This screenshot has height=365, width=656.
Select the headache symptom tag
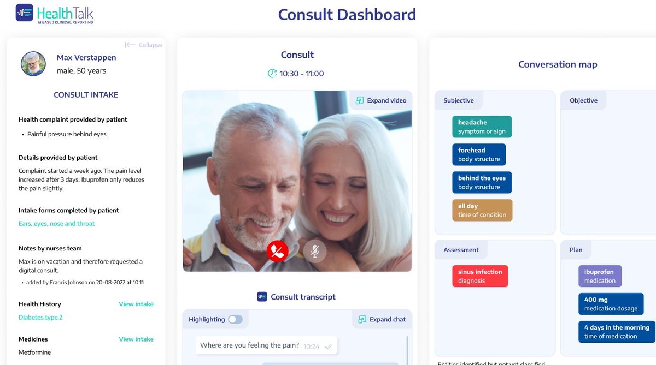482,127
